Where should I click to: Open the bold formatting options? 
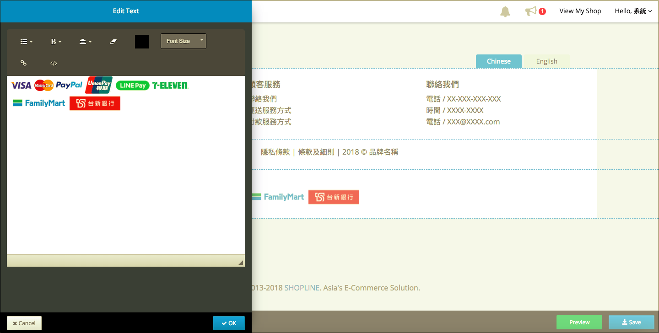pos(55,42)
